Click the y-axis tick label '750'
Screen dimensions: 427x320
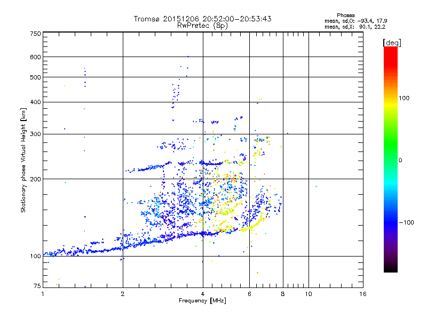[x=35, y=34]
